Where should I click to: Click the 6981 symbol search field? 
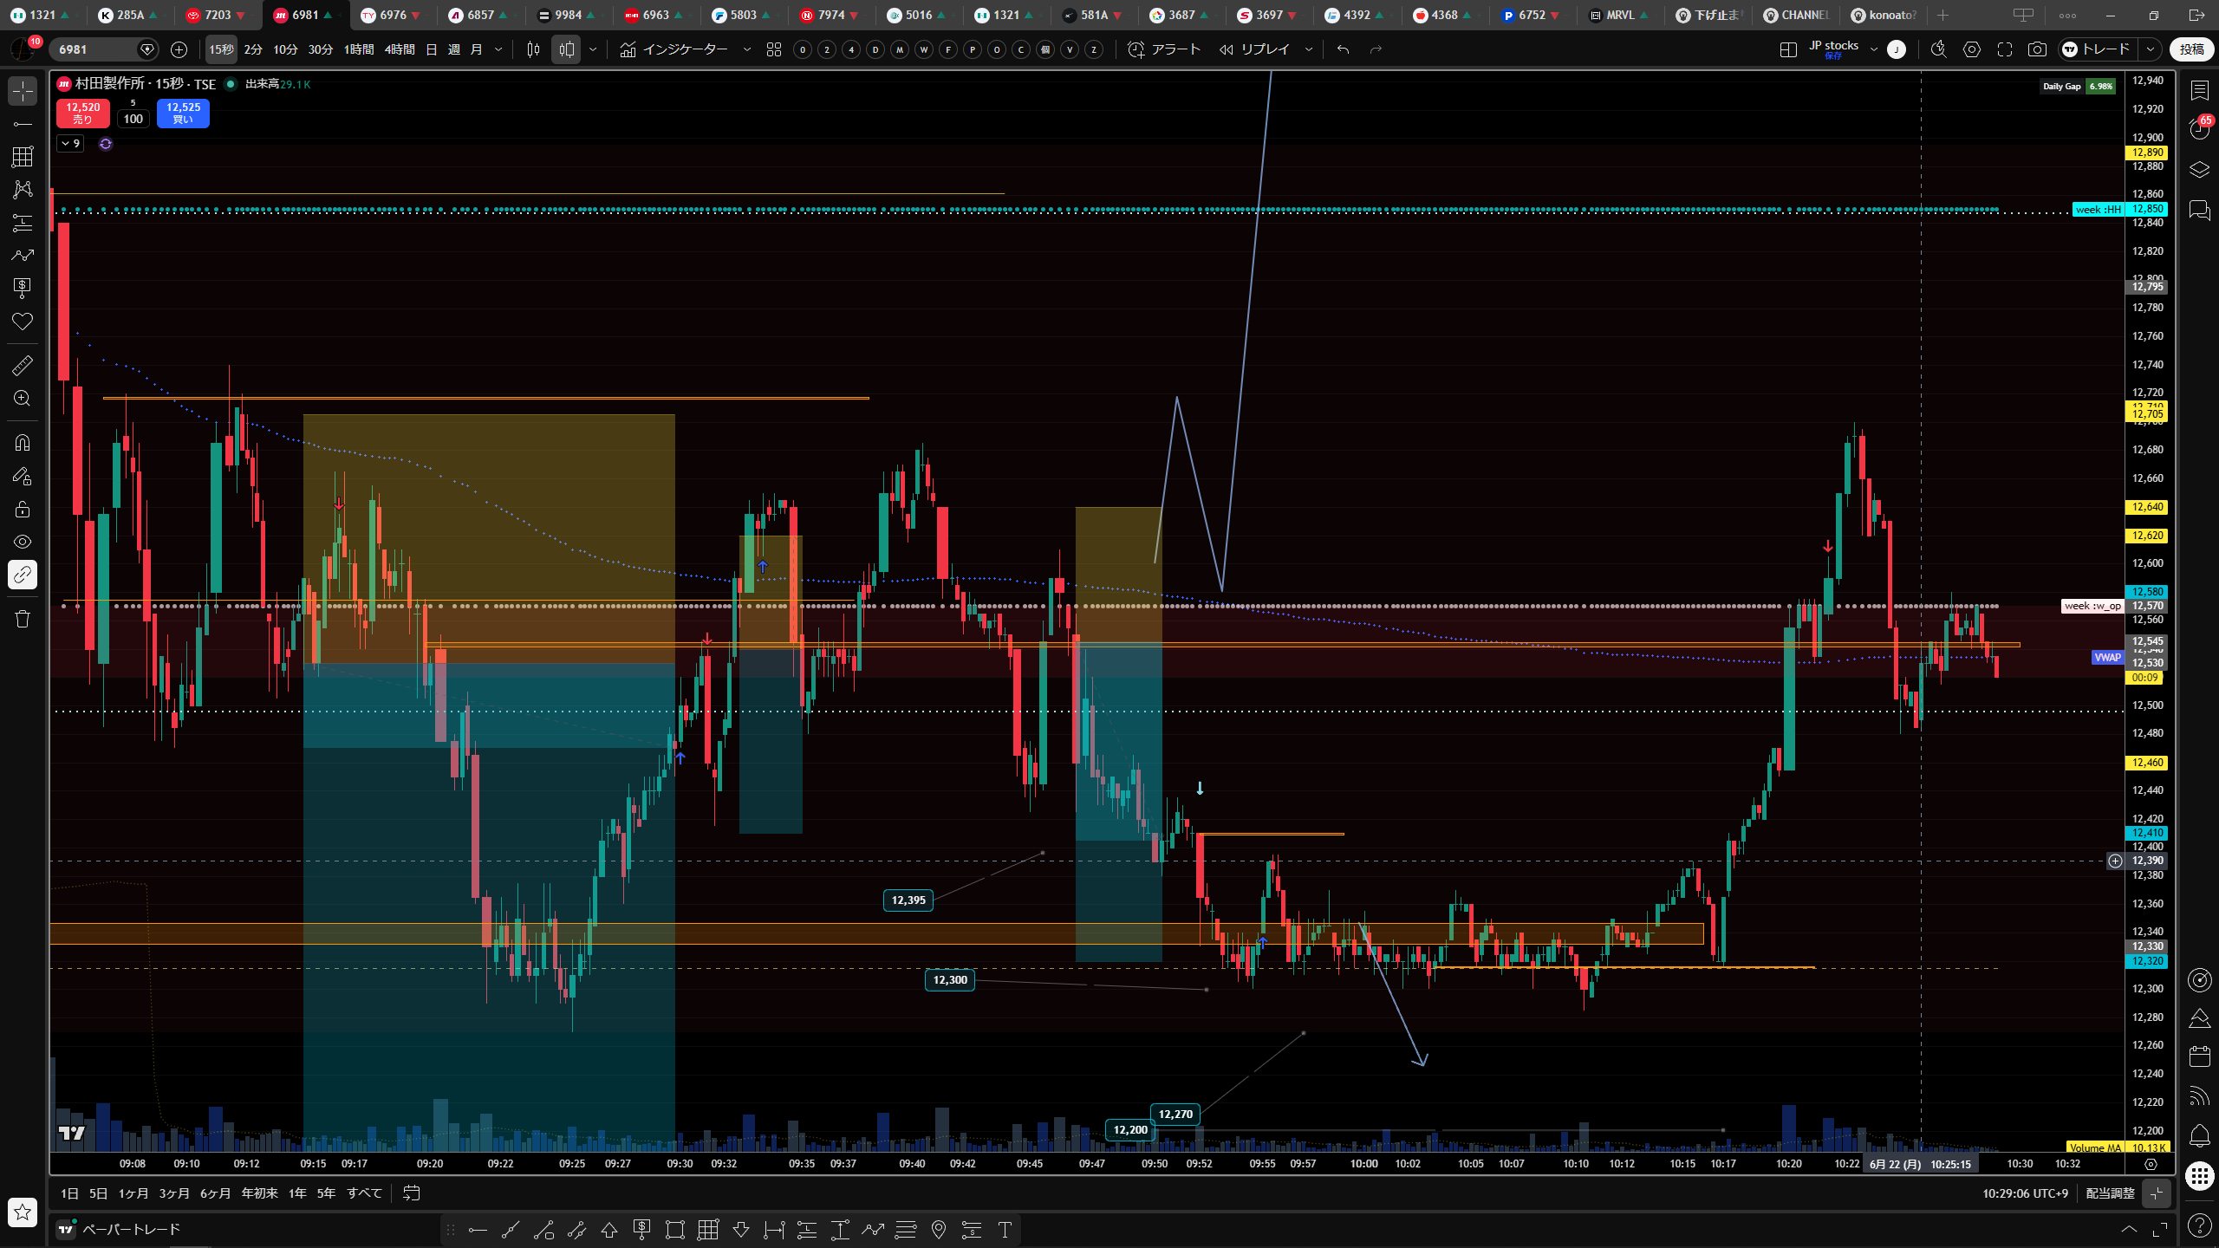point(95,49)
